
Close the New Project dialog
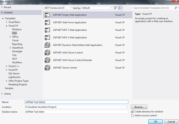coord(176,1)
